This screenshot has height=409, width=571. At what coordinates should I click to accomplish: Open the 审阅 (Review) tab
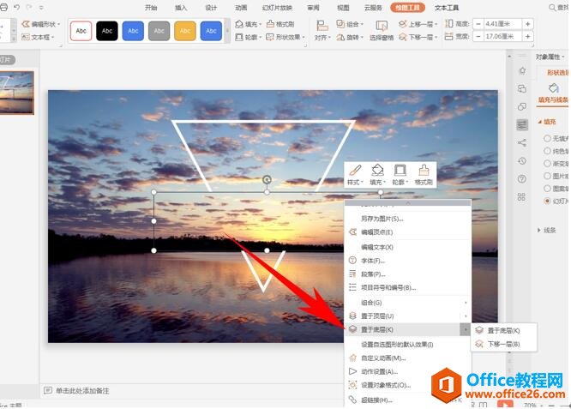tap(313, 8)
